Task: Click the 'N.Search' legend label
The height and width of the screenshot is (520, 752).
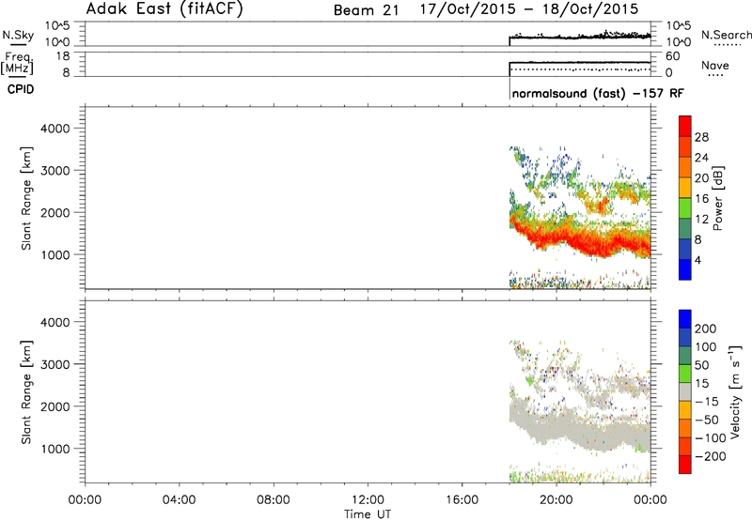Action: (x=726, y=35)
